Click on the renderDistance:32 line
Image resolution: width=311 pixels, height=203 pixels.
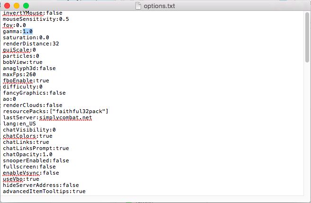tap(31, 44)
